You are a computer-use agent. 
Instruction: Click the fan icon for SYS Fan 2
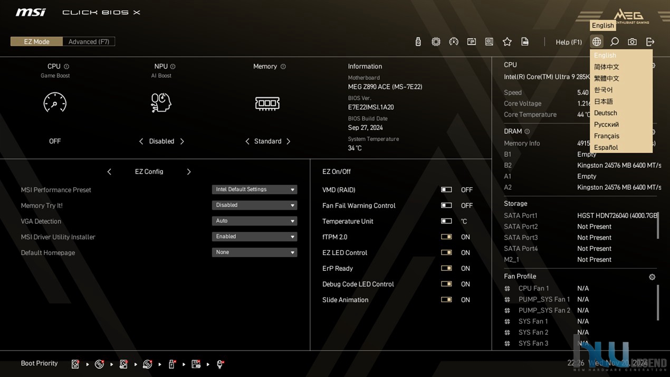(x=507, y=333)
